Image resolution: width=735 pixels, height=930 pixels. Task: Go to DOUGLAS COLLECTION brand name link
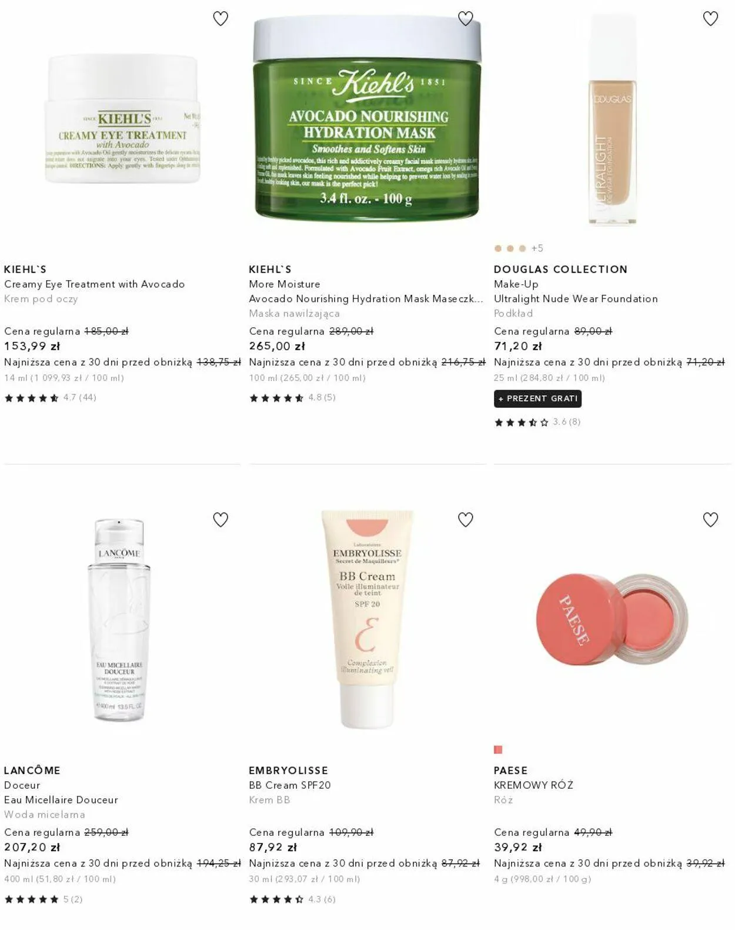[x=560, y=270]
